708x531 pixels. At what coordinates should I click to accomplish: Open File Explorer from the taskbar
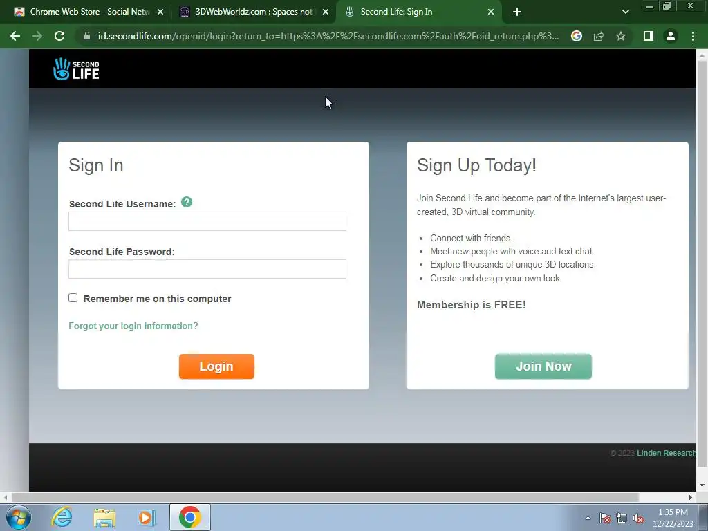(x=104, y=517)
